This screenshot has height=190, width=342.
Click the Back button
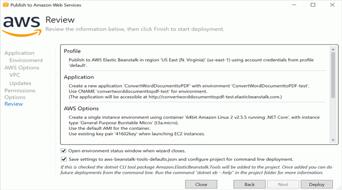(x=249, y=184)
